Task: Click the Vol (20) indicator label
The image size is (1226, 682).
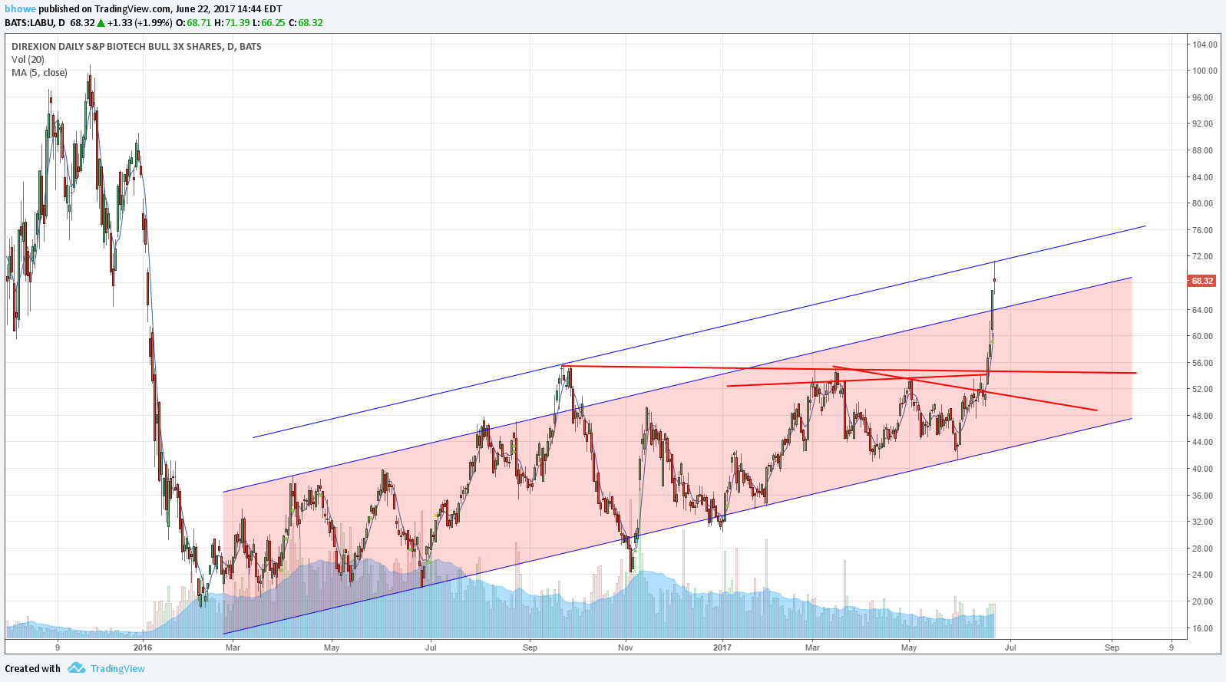Action: pos(28,59)
